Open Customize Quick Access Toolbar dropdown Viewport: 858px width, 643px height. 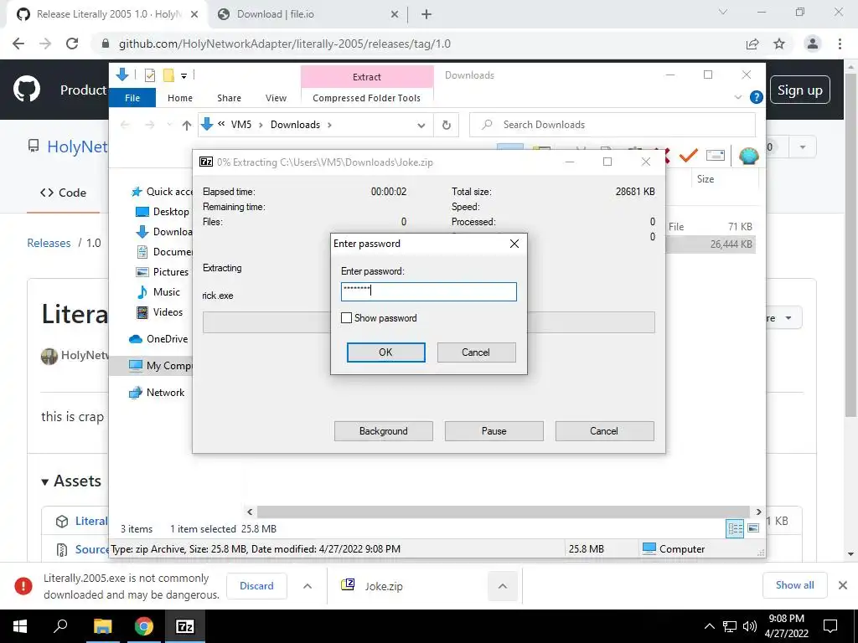pos(183,76)
